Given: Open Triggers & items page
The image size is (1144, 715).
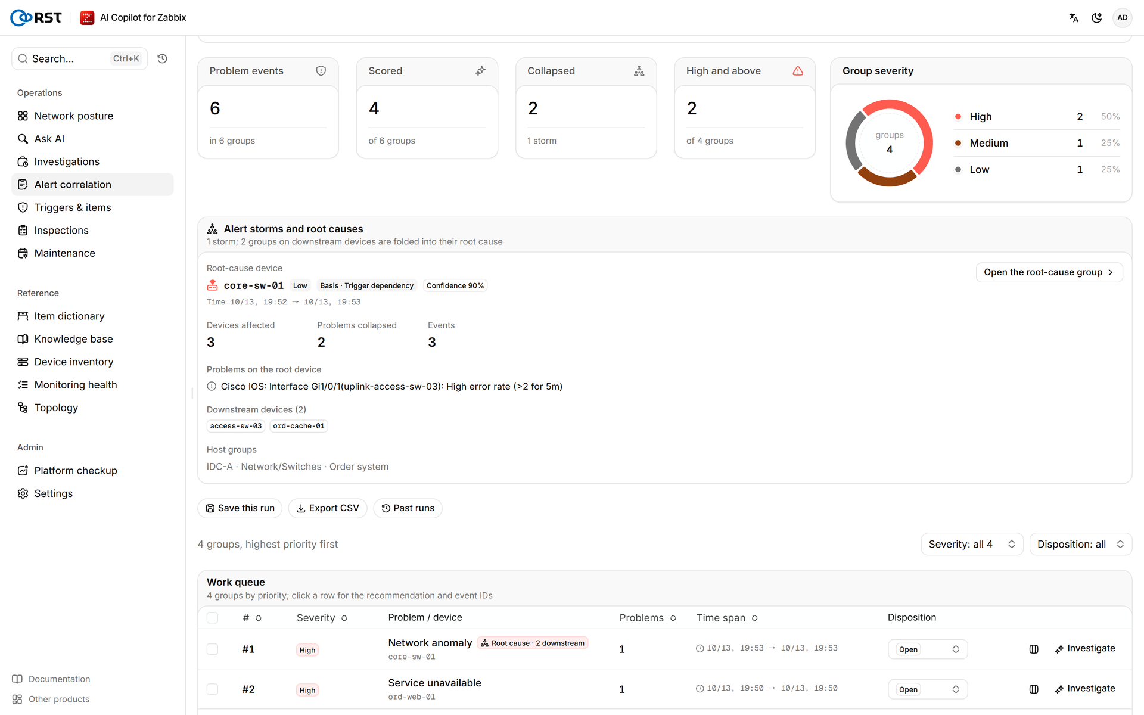Looking at the screenshot, I should click(92, 207).
